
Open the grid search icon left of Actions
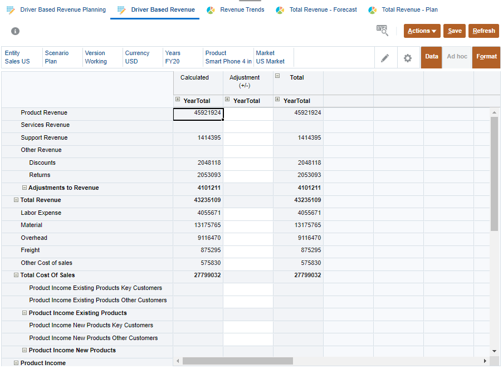point(382,31)
